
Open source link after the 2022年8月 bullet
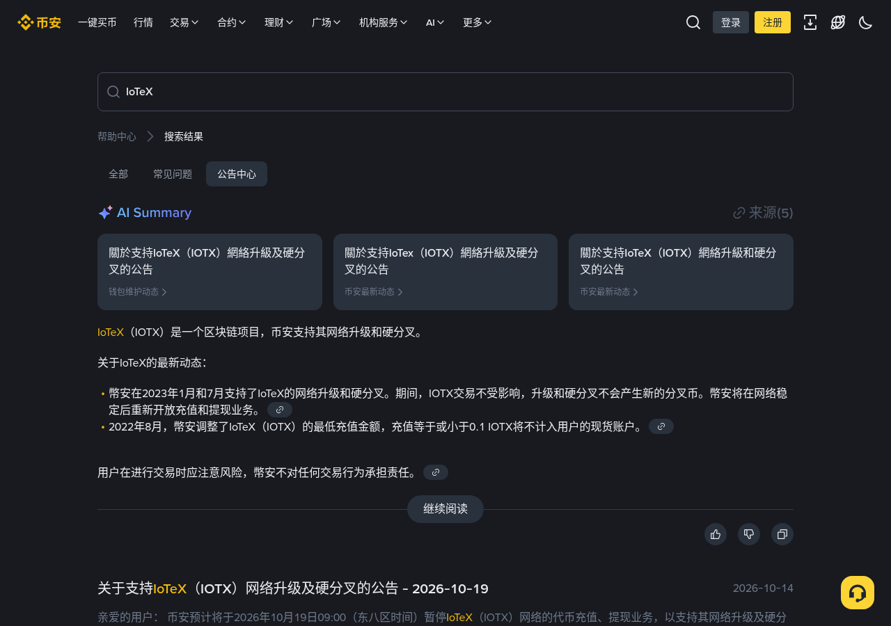click(x=661, y=426)
